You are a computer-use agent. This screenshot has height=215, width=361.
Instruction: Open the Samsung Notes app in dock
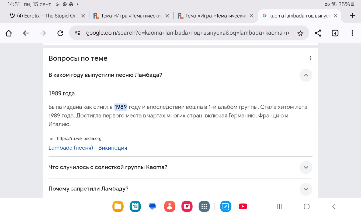tap(226, 206)
